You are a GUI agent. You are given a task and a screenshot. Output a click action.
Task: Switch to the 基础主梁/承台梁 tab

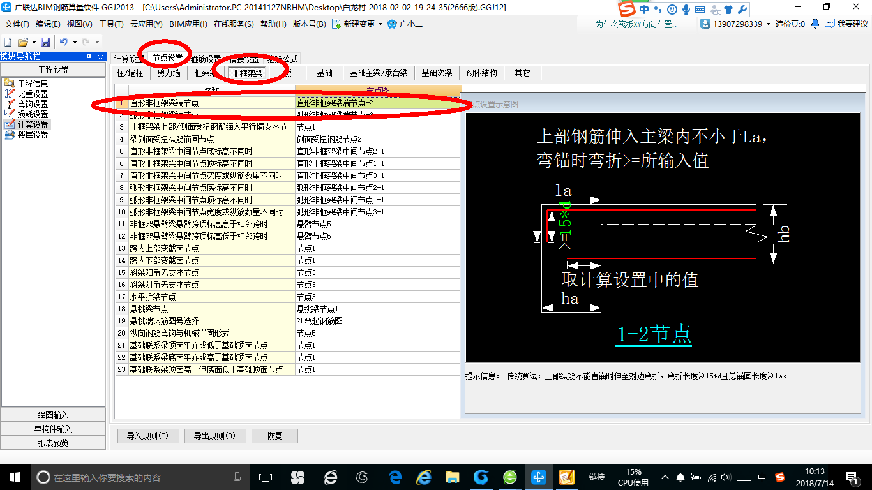pyautogui.click(x=379, y=73)
